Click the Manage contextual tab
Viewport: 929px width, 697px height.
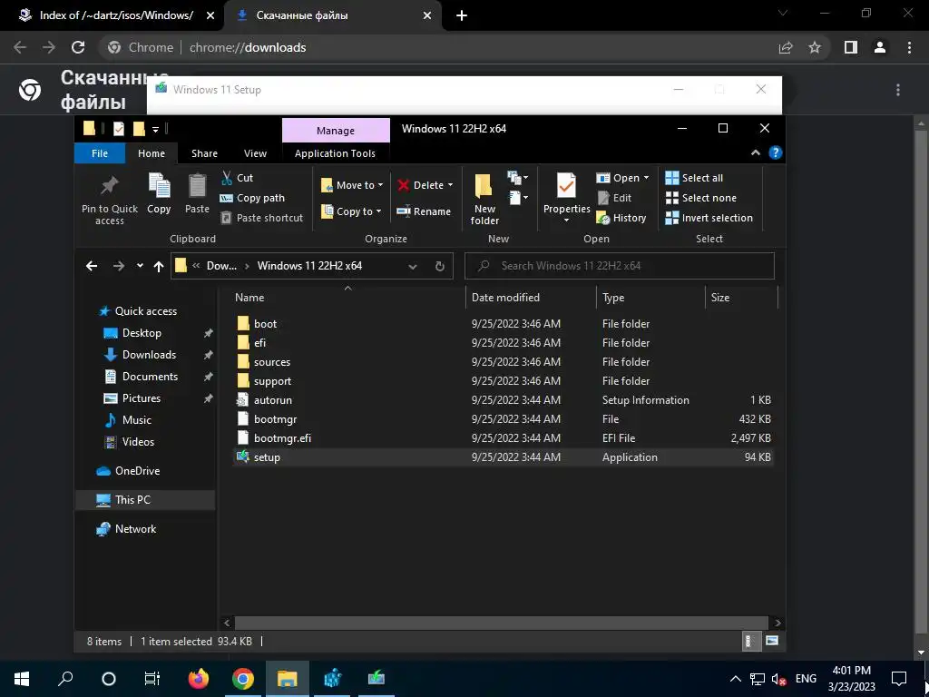click(x=336, y=131)
